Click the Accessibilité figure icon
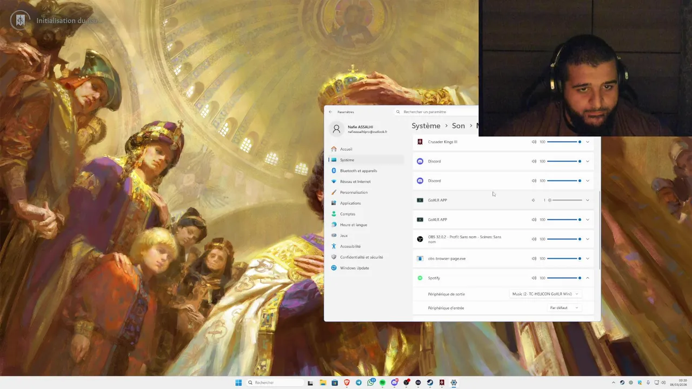 coord(334,246)
